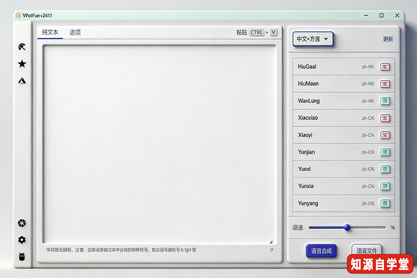Open the star favorites icon in sidebar
This screenshot has height=278, width=417.
point(22,64)
